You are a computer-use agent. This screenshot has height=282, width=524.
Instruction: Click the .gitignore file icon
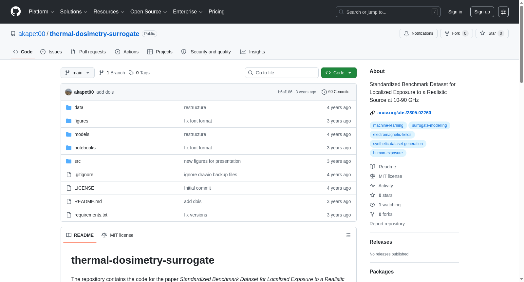(69, 175)
